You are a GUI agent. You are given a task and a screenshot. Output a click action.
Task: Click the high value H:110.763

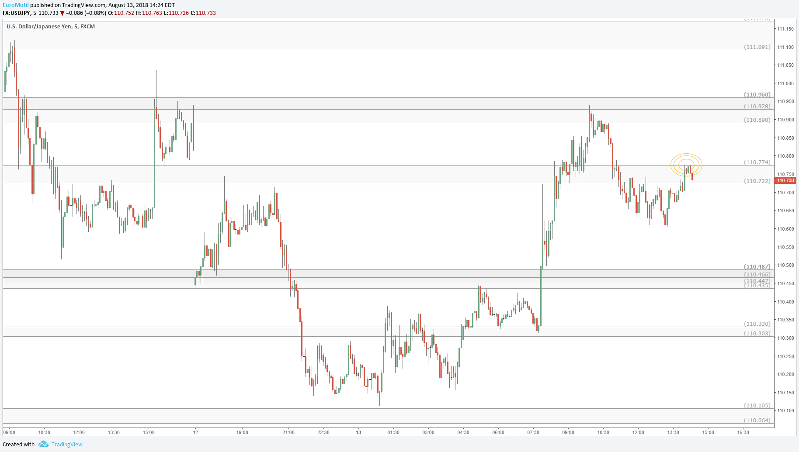pos(149,13)
